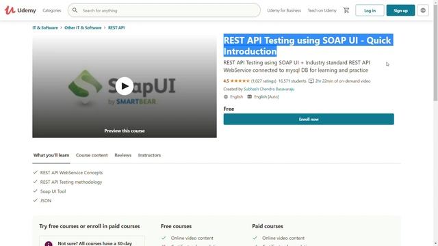Click the checkmark beside Soap UI Tool
Viewport: 438px width, 246px height.
pos(35,191)
